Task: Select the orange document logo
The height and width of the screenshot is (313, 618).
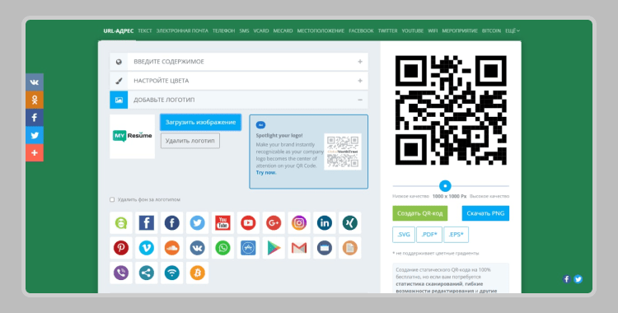Action: [349, 248]
